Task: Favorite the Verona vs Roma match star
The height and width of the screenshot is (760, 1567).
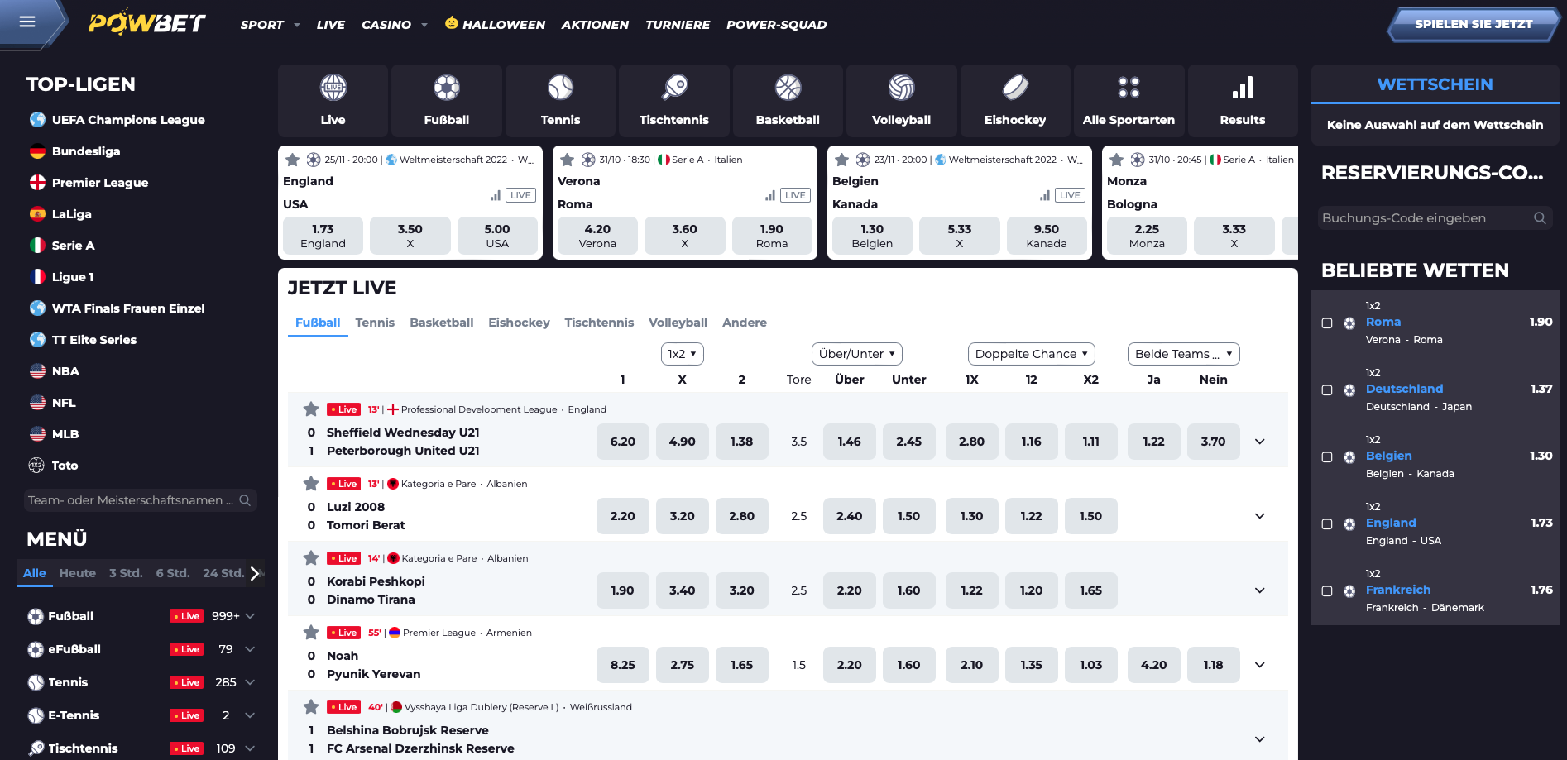Action: pyautogui.click(x=567, y=160)
